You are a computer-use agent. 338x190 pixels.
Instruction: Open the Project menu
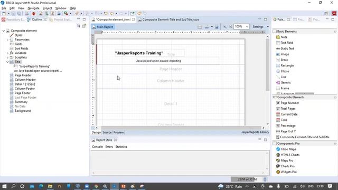tap(47, 8)
